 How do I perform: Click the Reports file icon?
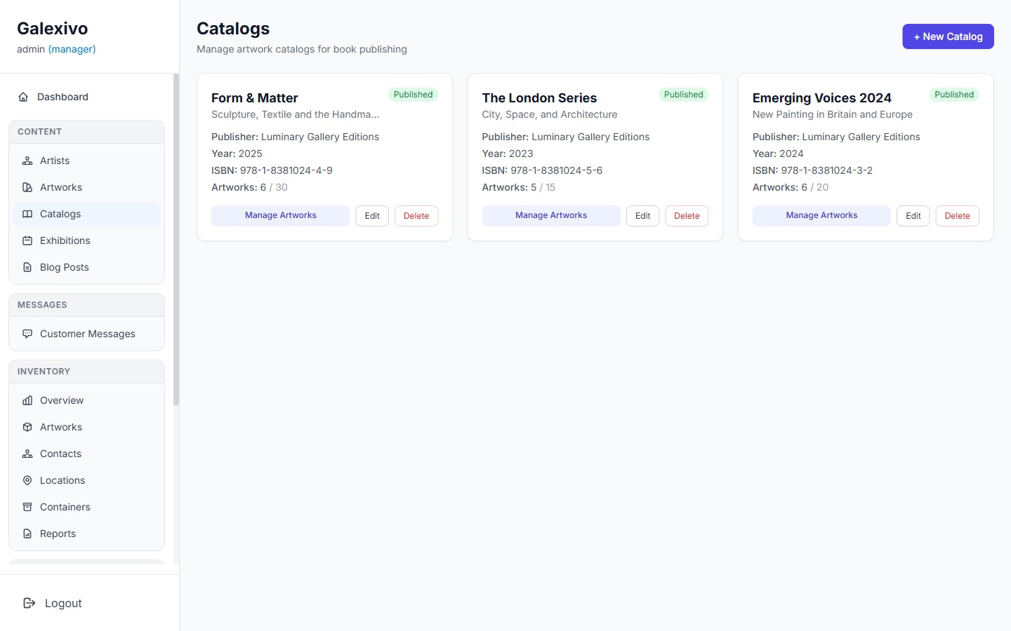[27, 534]
